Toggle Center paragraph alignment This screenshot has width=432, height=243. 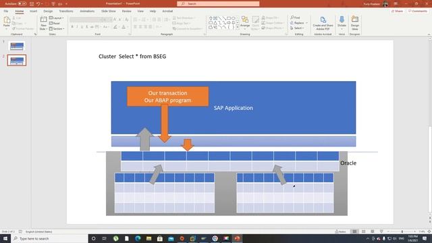[x=140, y=27]
